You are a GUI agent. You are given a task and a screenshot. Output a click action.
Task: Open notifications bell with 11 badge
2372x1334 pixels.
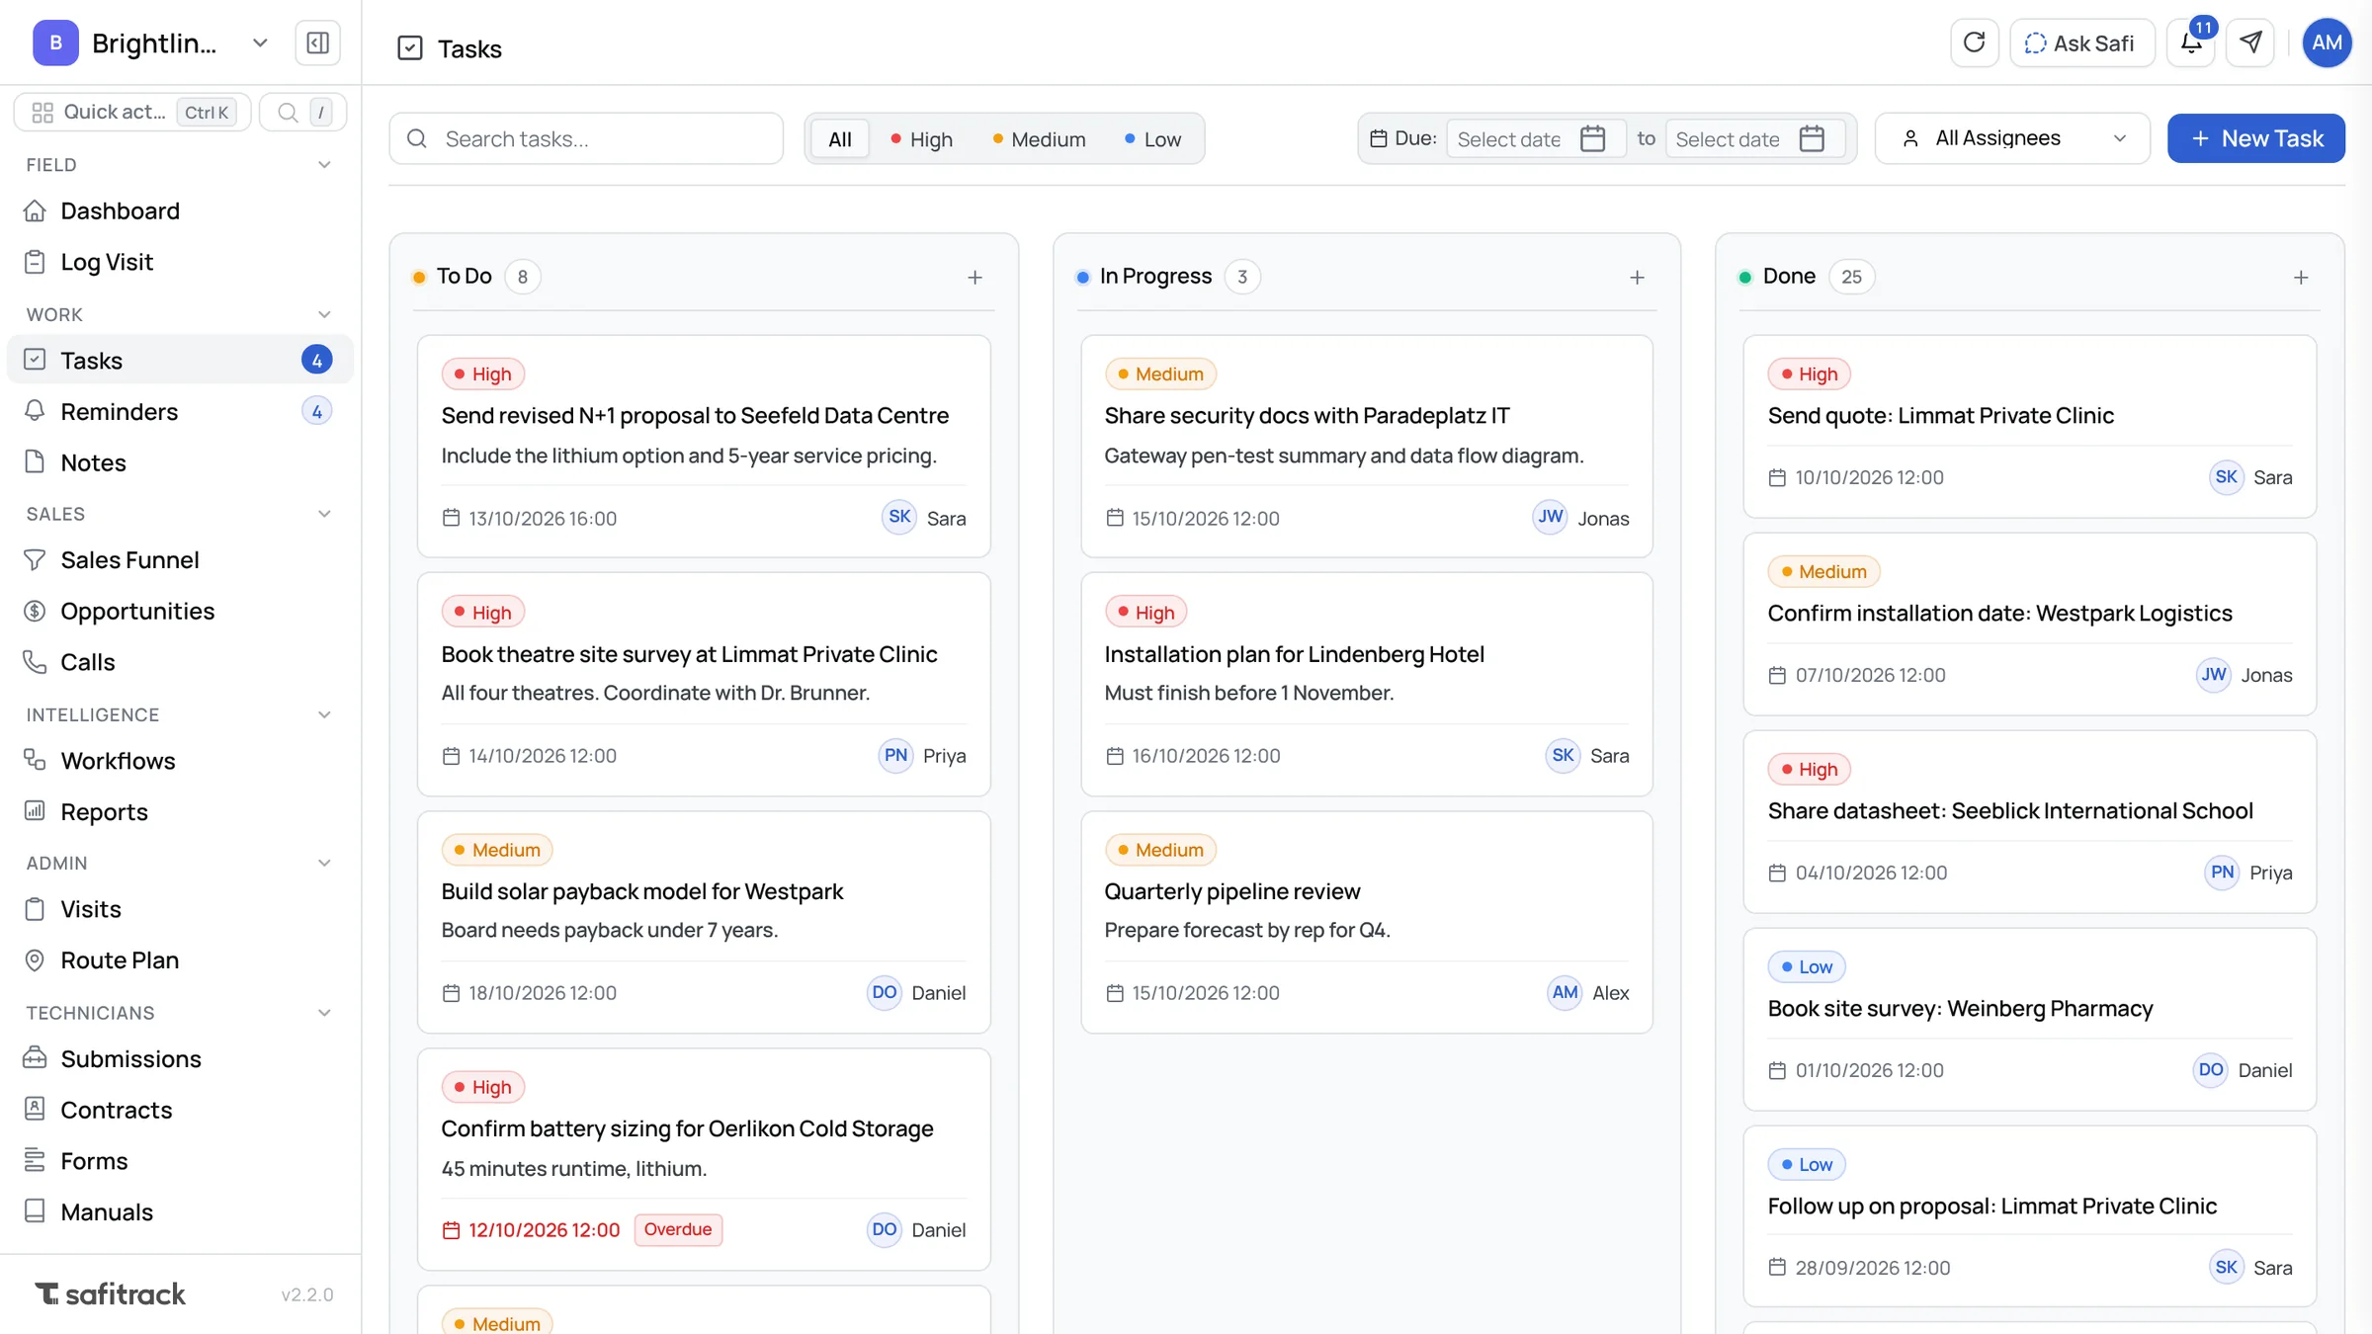pos(2191,42)
